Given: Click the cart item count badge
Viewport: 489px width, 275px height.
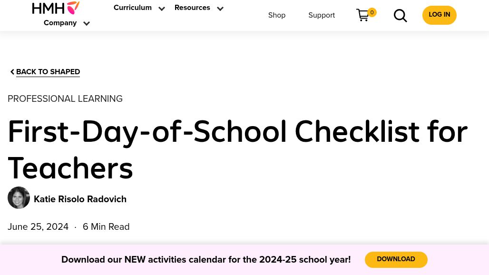Looking at the screenshot, I should 372,12.
